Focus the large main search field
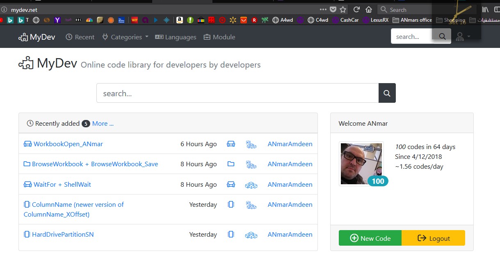The width and height of the screenshot is (500, 269). pos(237,93)
